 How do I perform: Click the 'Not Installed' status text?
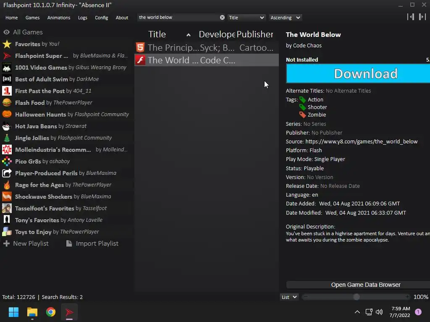pos(302,60)
